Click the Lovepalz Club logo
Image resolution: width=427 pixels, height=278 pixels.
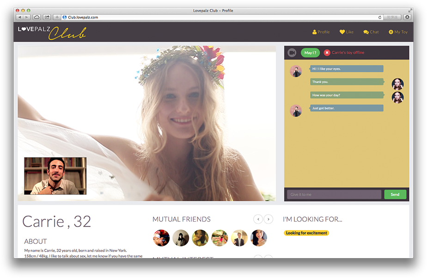52,32
